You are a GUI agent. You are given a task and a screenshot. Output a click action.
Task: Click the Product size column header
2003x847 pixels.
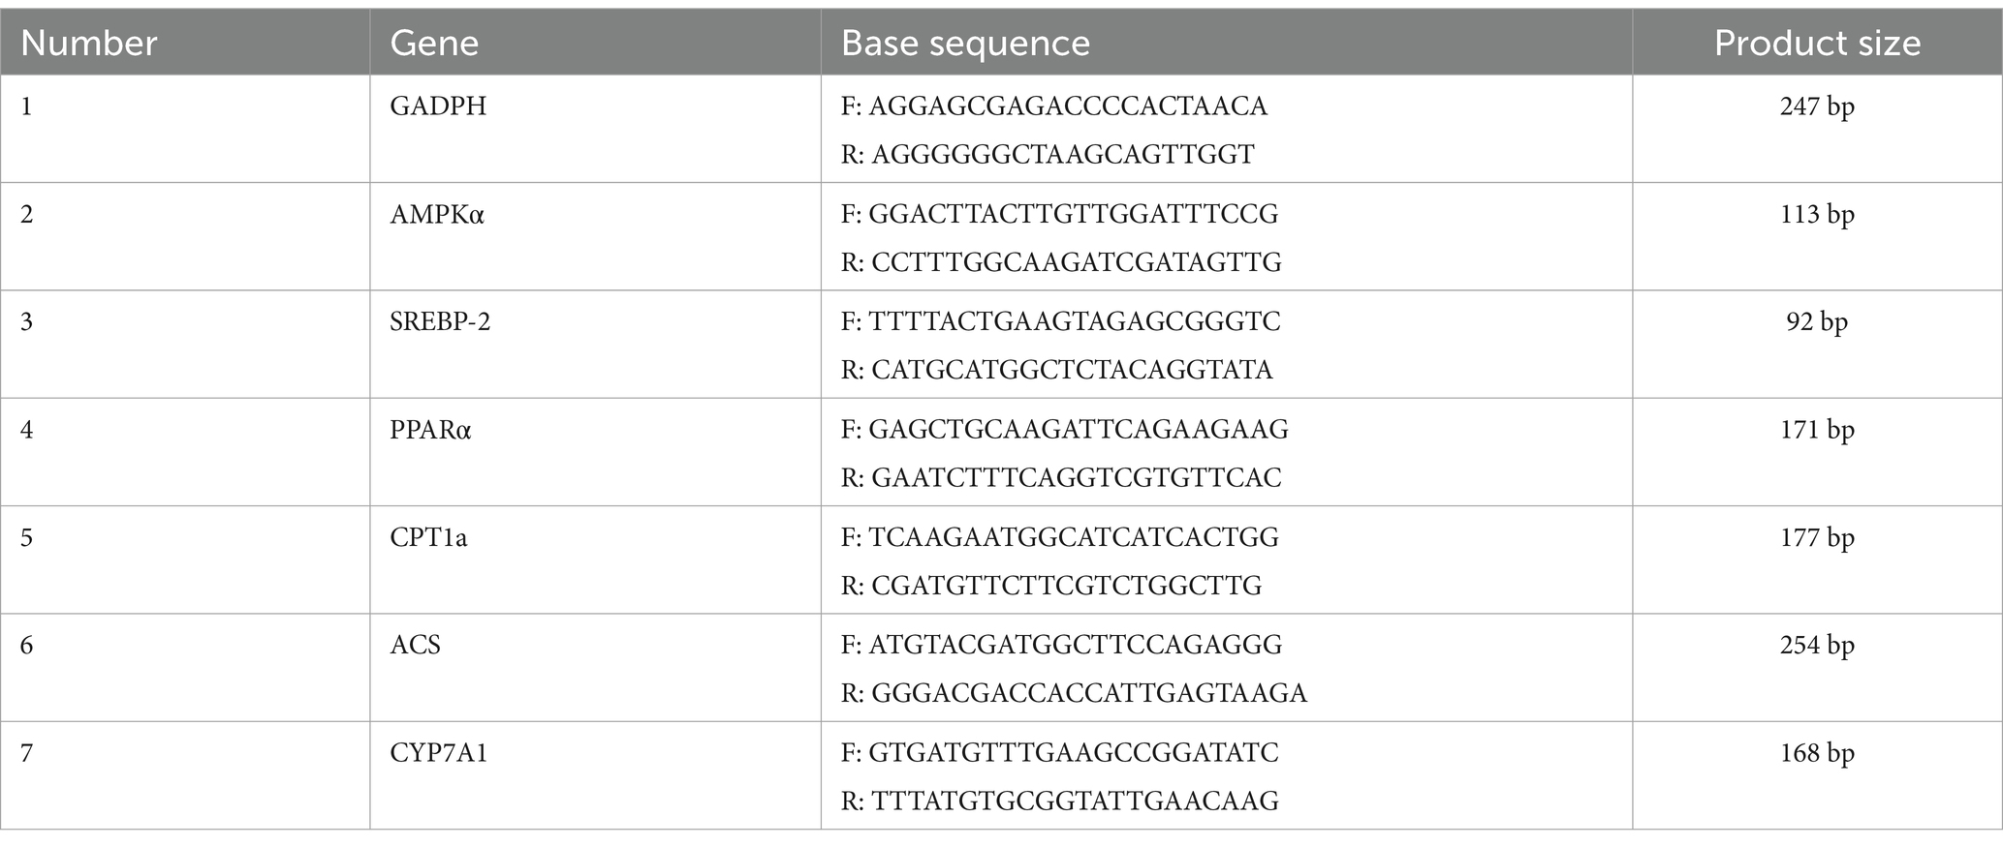point(1817,44)
